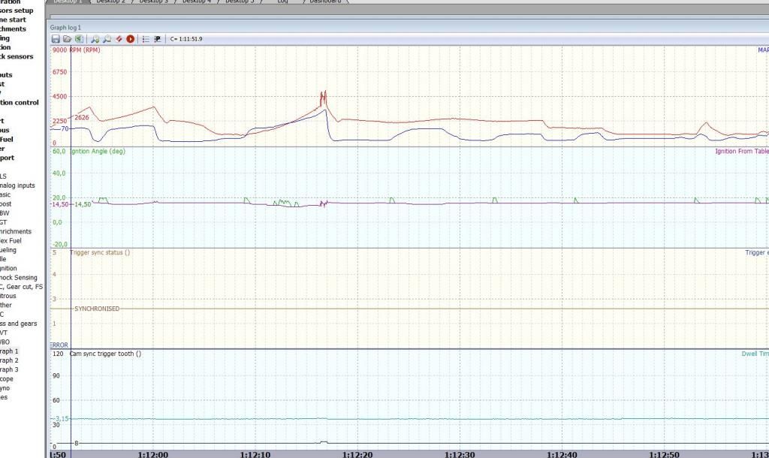Click the P marker icon in toolbar

tap(158, 39)
